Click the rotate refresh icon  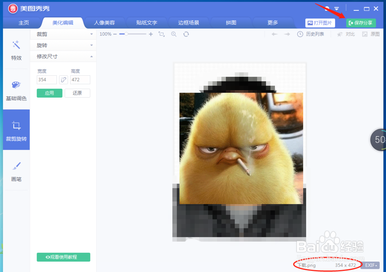pyautogui.click(x=186, y=34)
